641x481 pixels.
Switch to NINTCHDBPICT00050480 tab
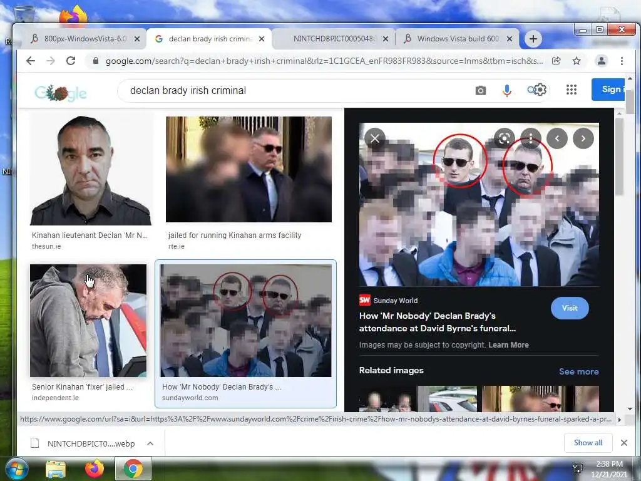(333, 39)
